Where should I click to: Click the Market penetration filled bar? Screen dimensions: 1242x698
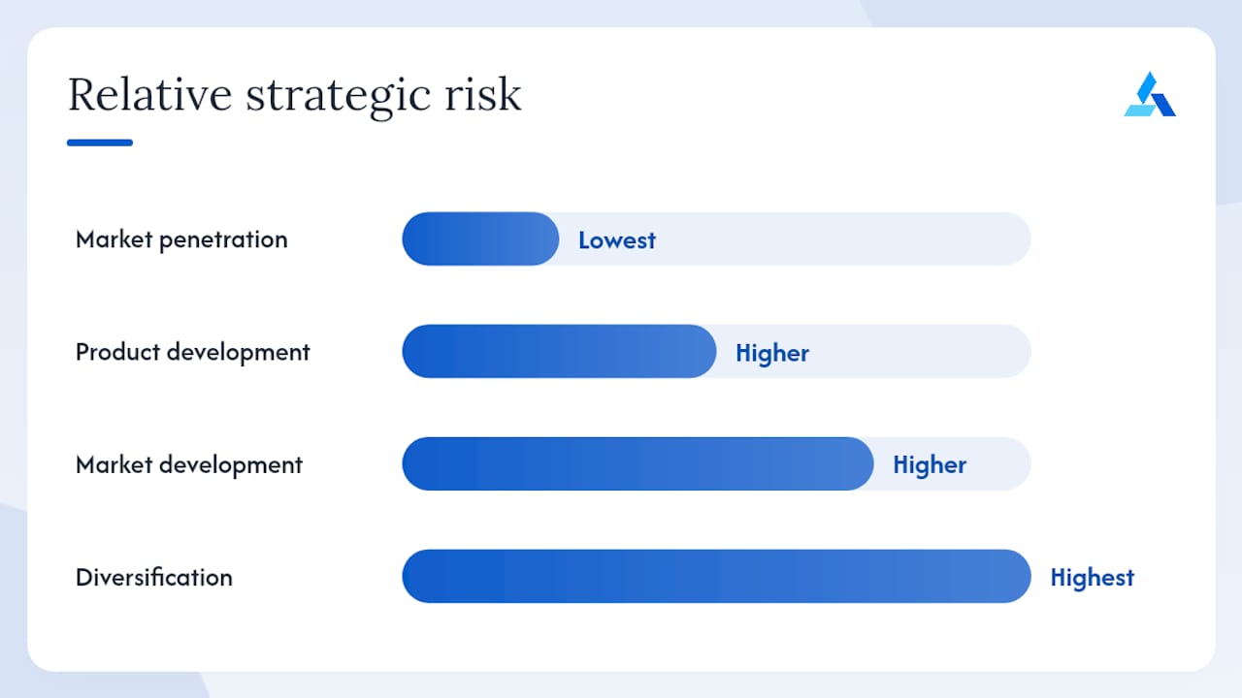pyautogui.click(x=480, y=238)
